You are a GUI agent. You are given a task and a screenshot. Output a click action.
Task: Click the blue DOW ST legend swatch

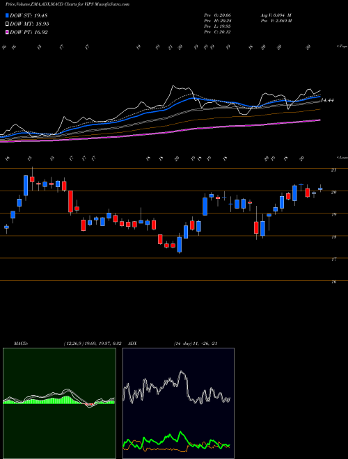[x=7, y=15]
